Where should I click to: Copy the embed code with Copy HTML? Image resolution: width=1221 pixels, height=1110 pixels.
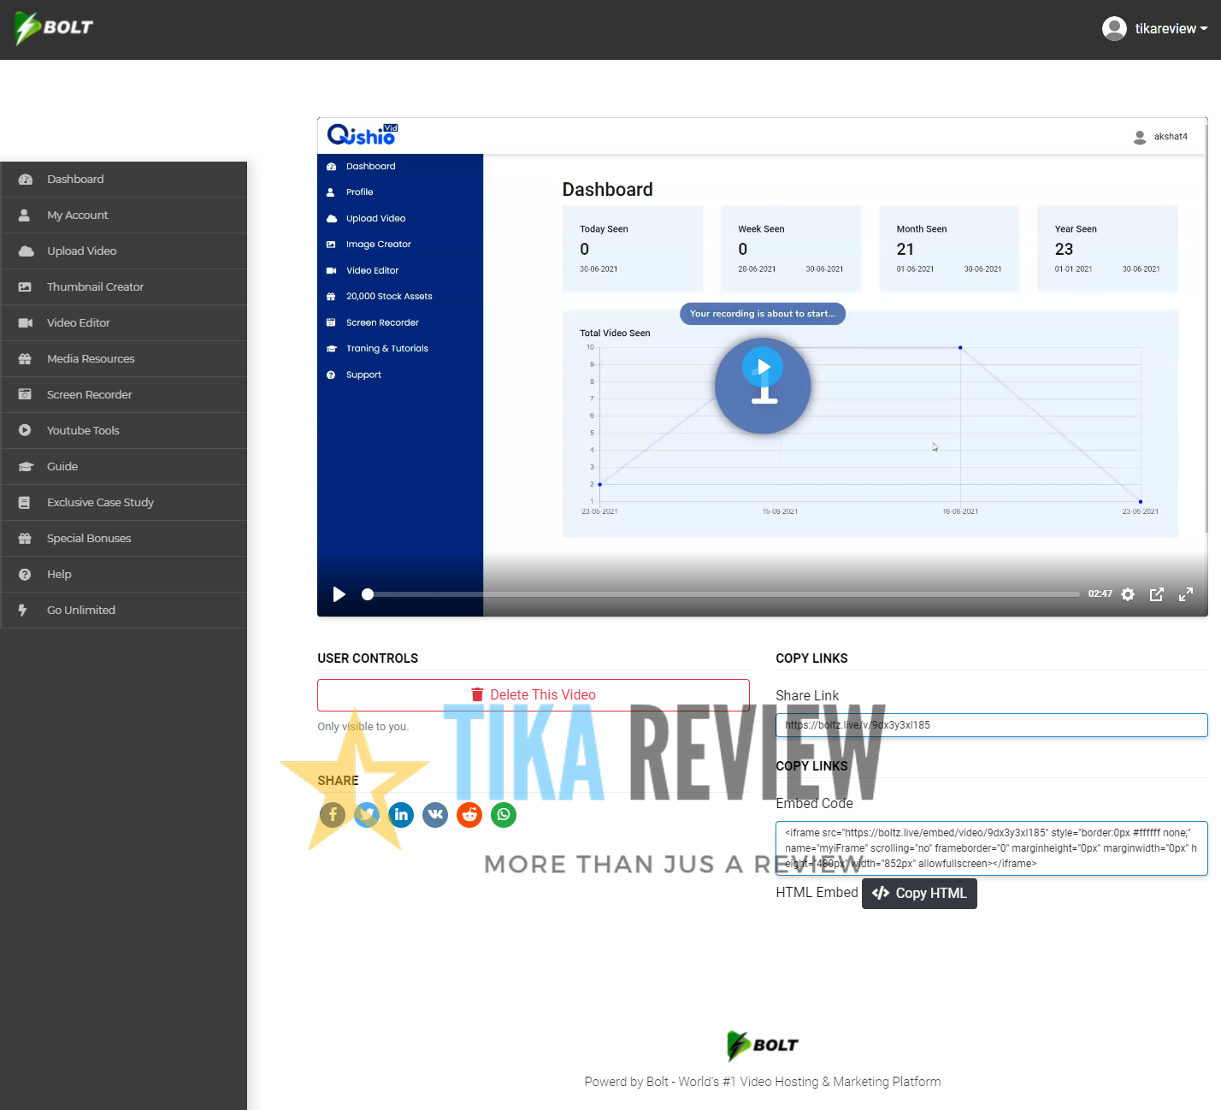tap(919, 893)
